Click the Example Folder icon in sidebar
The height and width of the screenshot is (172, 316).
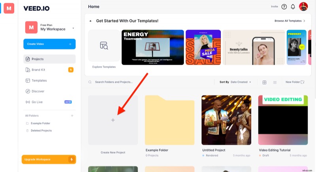[27, 123]
